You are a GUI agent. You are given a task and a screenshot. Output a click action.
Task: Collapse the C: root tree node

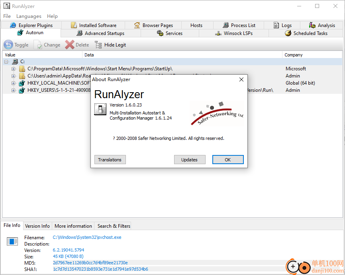click(6, 62)
